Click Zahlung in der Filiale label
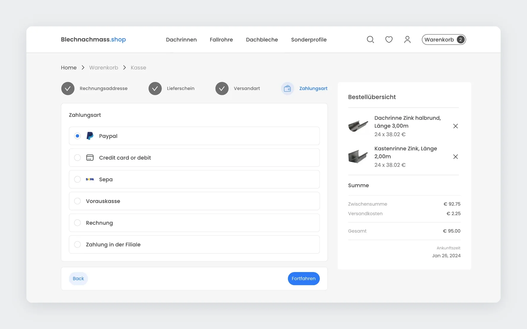Screen dimensions: 527x329 click(x=113, y=244)
